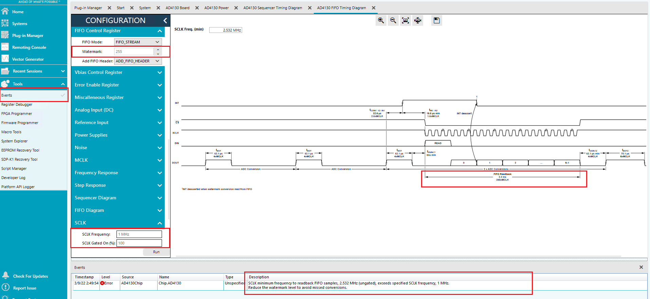This screenshot has height=299, width=650.
Task: Collapse the CONFIGURATION panel with the left chevron
Action: [x=165, y=21]
